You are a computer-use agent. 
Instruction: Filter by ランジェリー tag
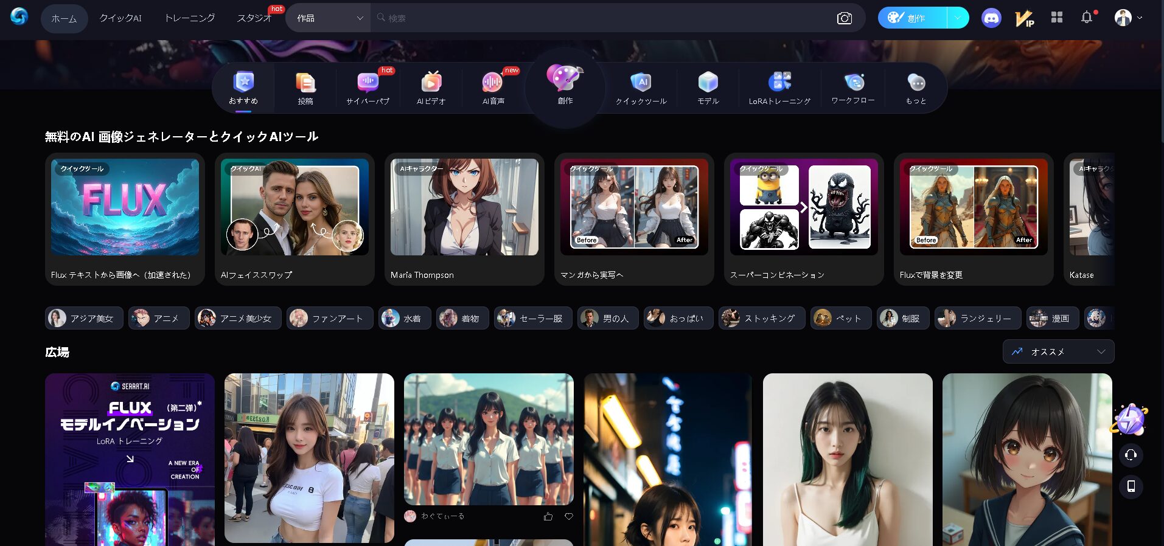(977, 318)
